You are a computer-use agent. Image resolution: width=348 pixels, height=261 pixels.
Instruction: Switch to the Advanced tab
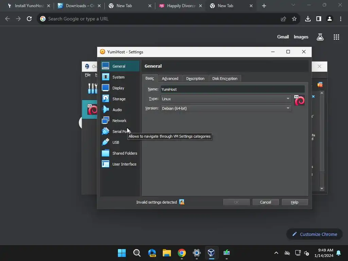point(170,79)
